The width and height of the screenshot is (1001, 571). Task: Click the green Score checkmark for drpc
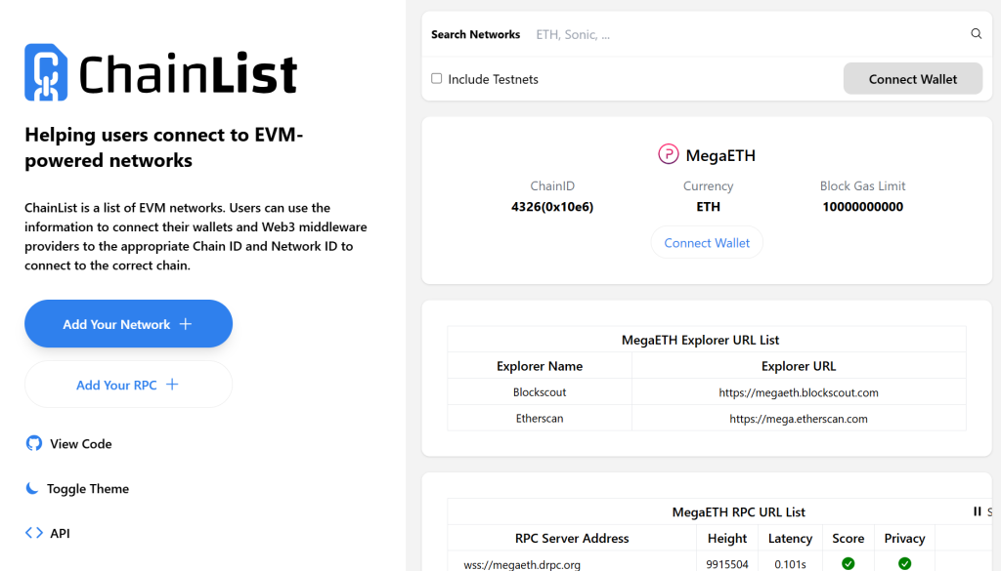(x=848, y=563)
